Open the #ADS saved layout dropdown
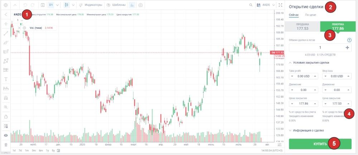358x155 pixels. [x=268, y=5]
